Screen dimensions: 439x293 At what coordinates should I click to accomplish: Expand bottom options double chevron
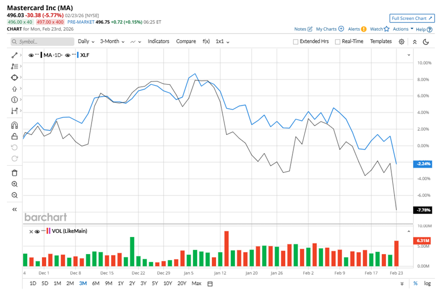point(402,283)
